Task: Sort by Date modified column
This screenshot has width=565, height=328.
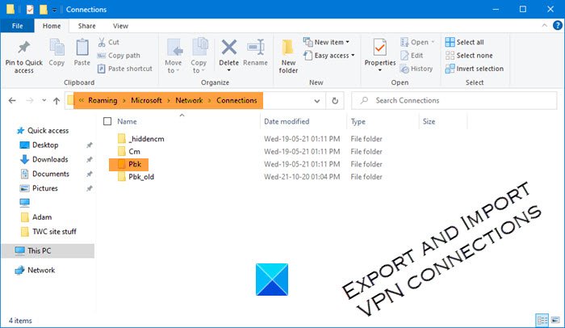Action: 287,122
